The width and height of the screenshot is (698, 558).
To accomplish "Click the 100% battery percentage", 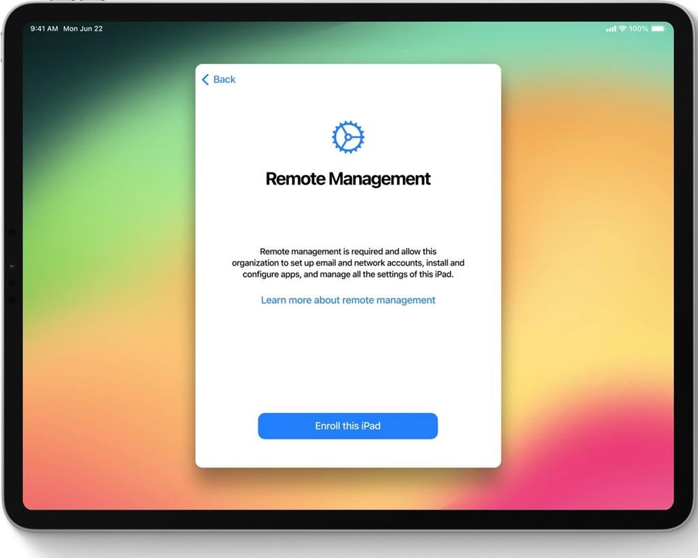I will pos(638,29).
